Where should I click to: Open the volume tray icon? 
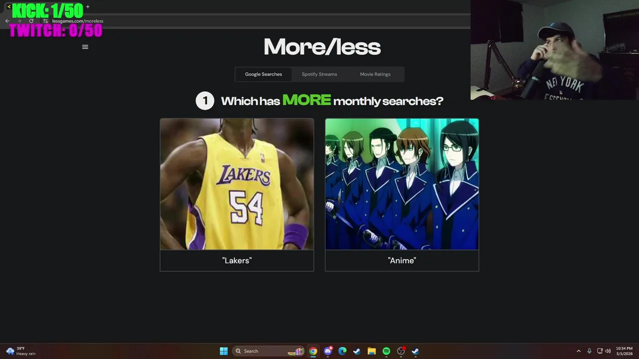[608, 351]
